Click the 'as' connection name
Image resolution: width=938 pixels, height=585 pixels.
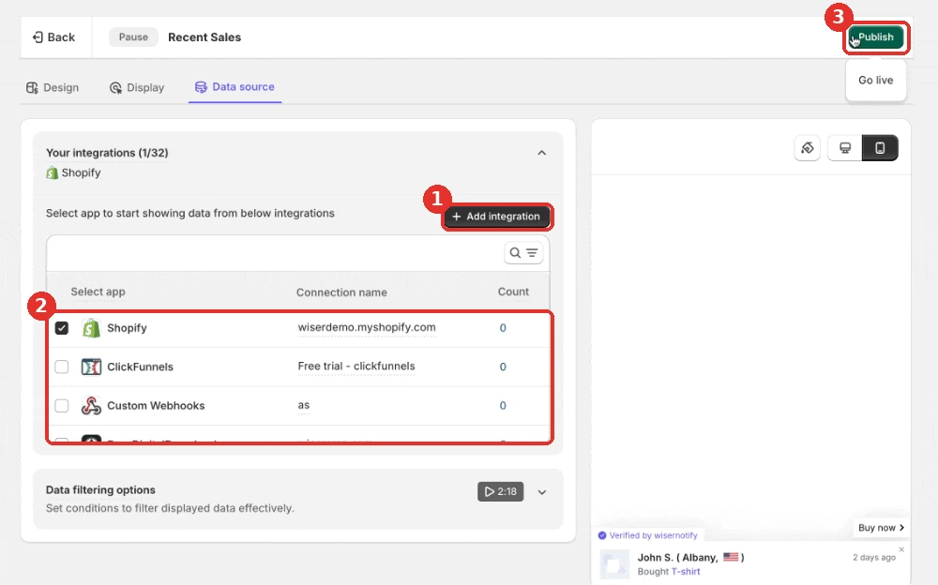304,405
